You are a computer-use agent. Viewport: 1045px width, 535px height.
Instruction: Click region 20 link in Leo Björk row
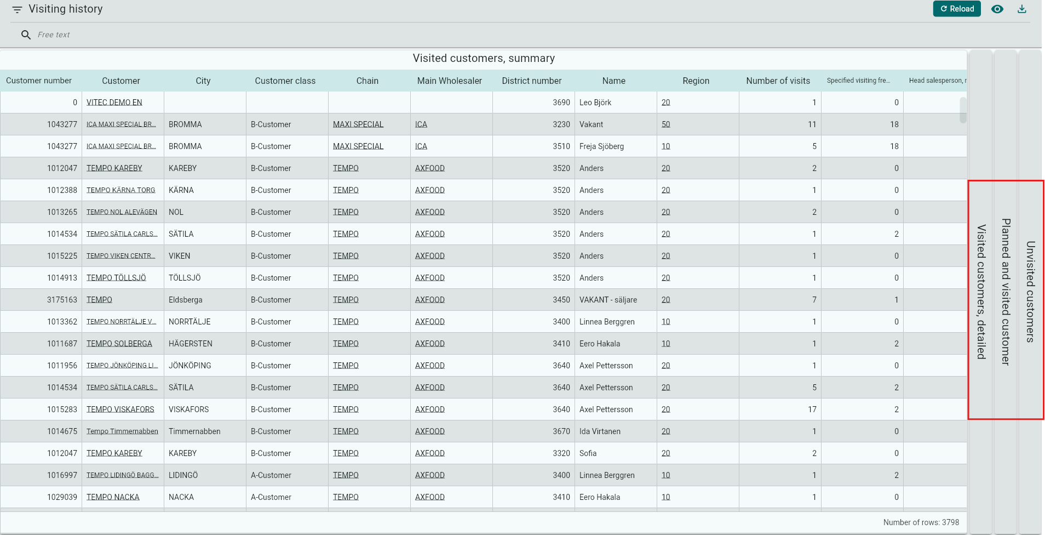click(666, 103)
